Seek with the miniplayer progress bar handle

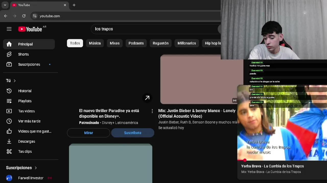[x=245, y=160]
